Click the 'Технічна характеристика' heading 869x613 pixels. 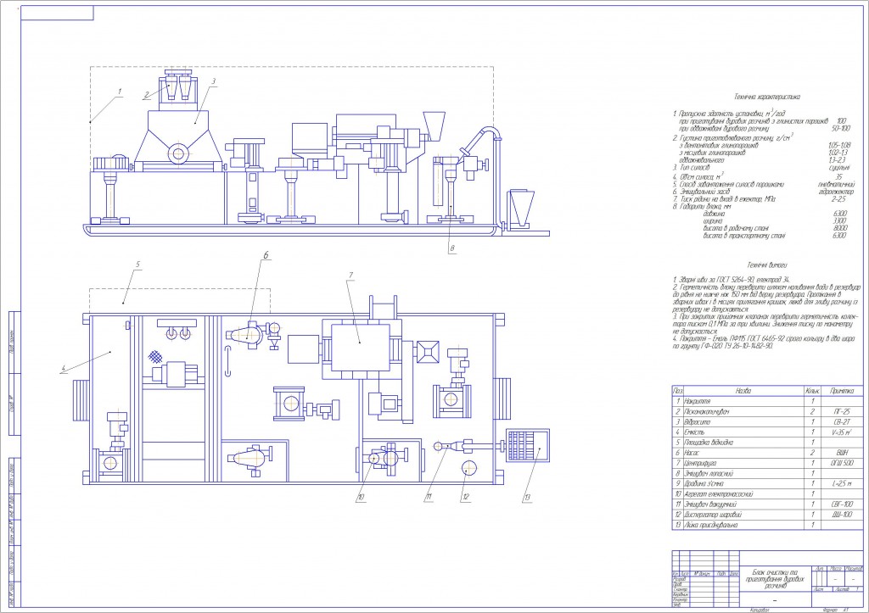[x=766, y=97]
